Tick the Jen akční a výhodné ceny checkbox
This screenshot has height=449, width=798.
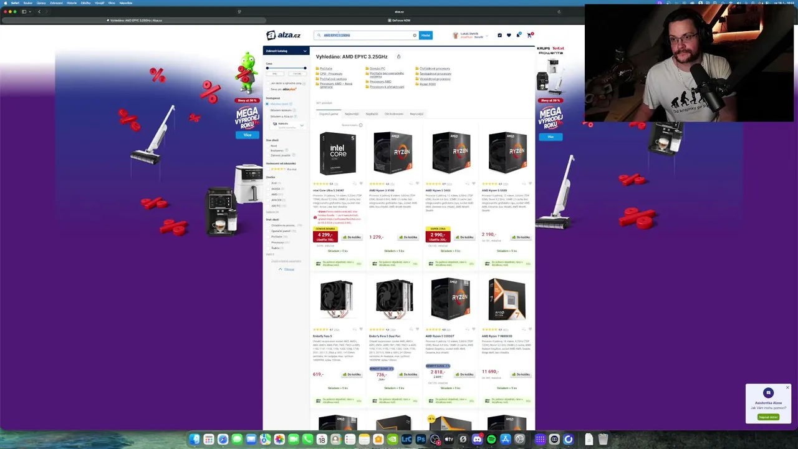[x=268, y=83]
